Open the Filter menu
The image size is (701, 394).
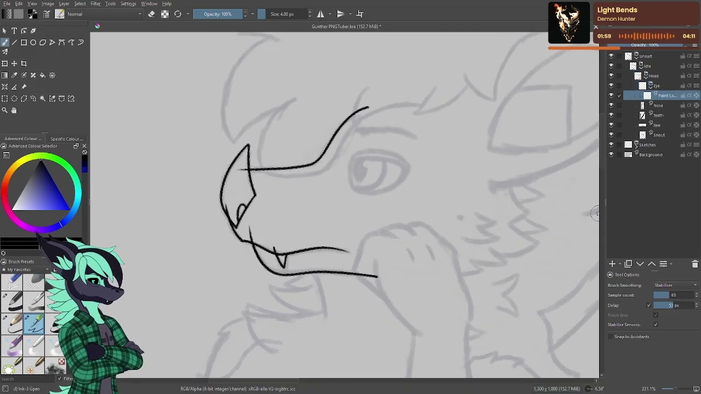[x=95, y=4]
